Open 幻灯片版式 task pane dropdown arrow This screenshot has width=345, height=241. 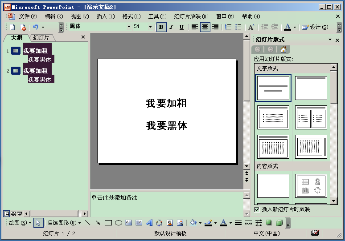[330, 40]
